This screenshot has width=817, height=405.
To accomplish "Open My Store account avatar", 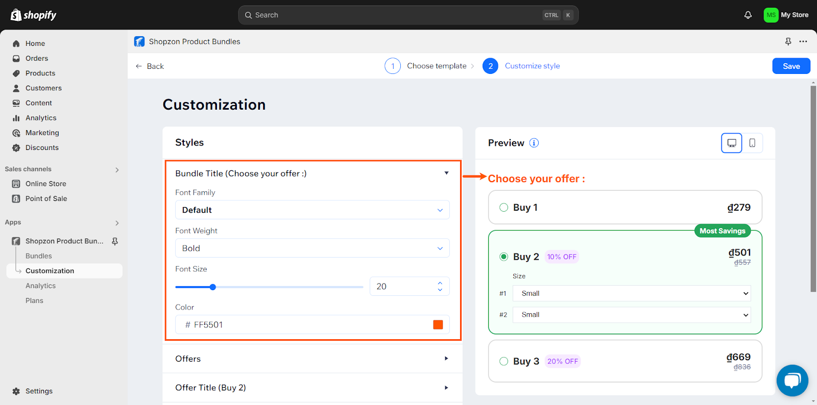I will pos(771,15).
